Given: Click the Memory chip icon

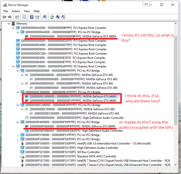Looking at the screenshot, I should (x=13, y=23).
